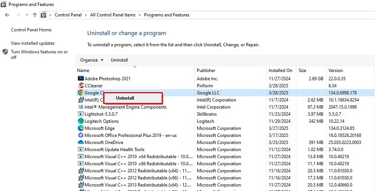Select the Logitech Options entry
375x191 pixels.
point(102,121)
